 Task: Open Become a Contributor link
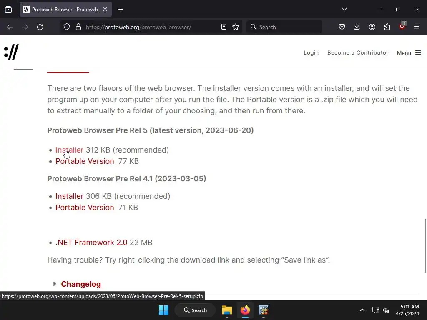coord(357,53)
